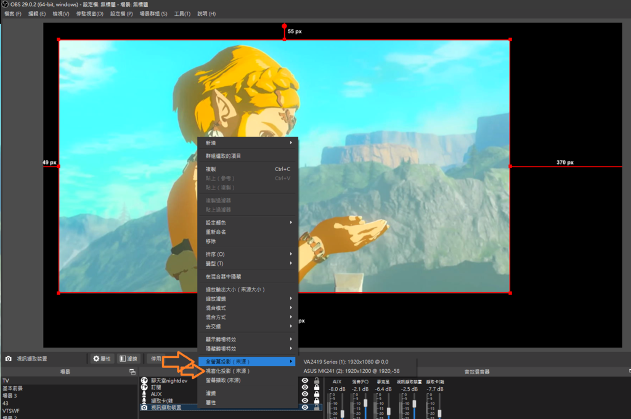This screenshot has width=631, height=419.
Task: Toggle the lock on the 擷取卡 source
Action: [x=317, y=401]
